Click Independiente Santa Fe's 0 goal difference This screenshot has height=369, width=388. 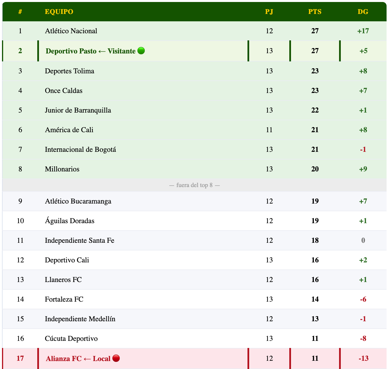[x=363, y=241]
